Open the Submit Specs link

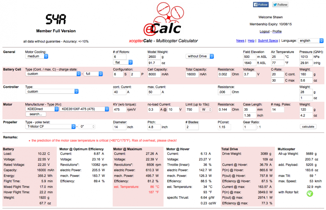point(268,41)
